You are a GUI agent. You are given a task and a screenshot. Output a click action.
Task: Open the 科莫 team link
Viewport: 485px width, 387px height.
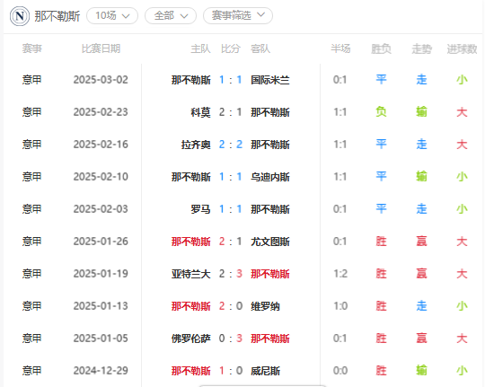click(x=200, y=112)
